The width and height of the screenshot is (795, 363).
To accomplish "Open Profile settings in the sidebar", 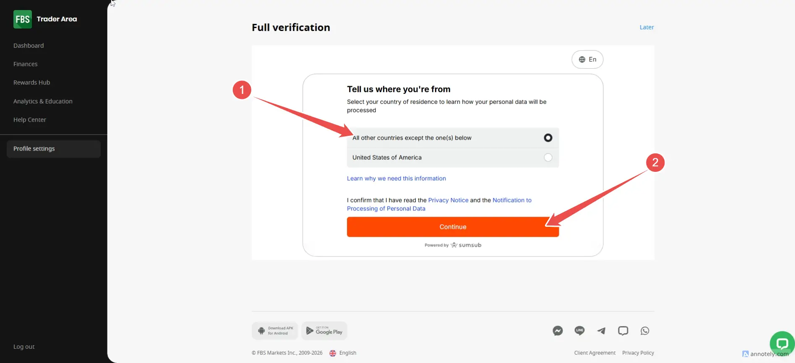I will pos(34,149).
